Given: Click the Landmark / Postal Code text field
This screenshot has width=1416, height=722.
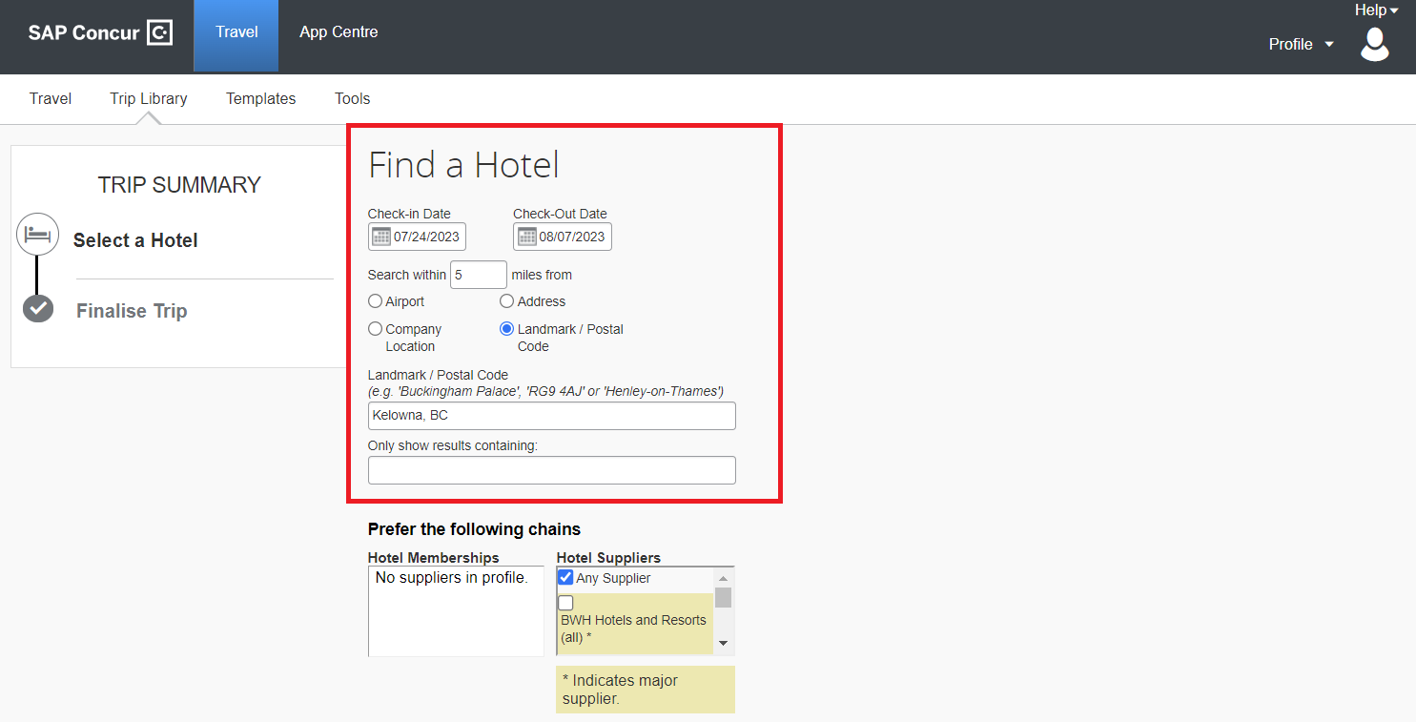Looking at the screenshot, I should (x=551, y=416).
